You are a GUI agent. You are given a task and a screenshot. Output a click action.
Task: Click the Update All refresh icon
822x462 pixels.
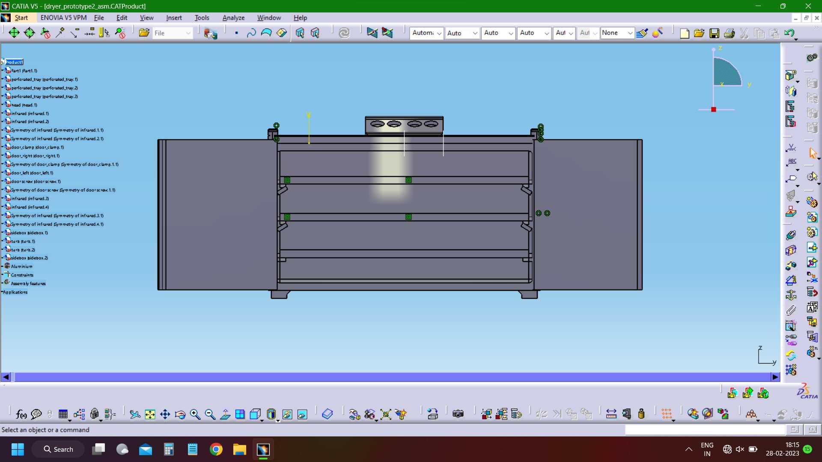click(x=344, y=33)
